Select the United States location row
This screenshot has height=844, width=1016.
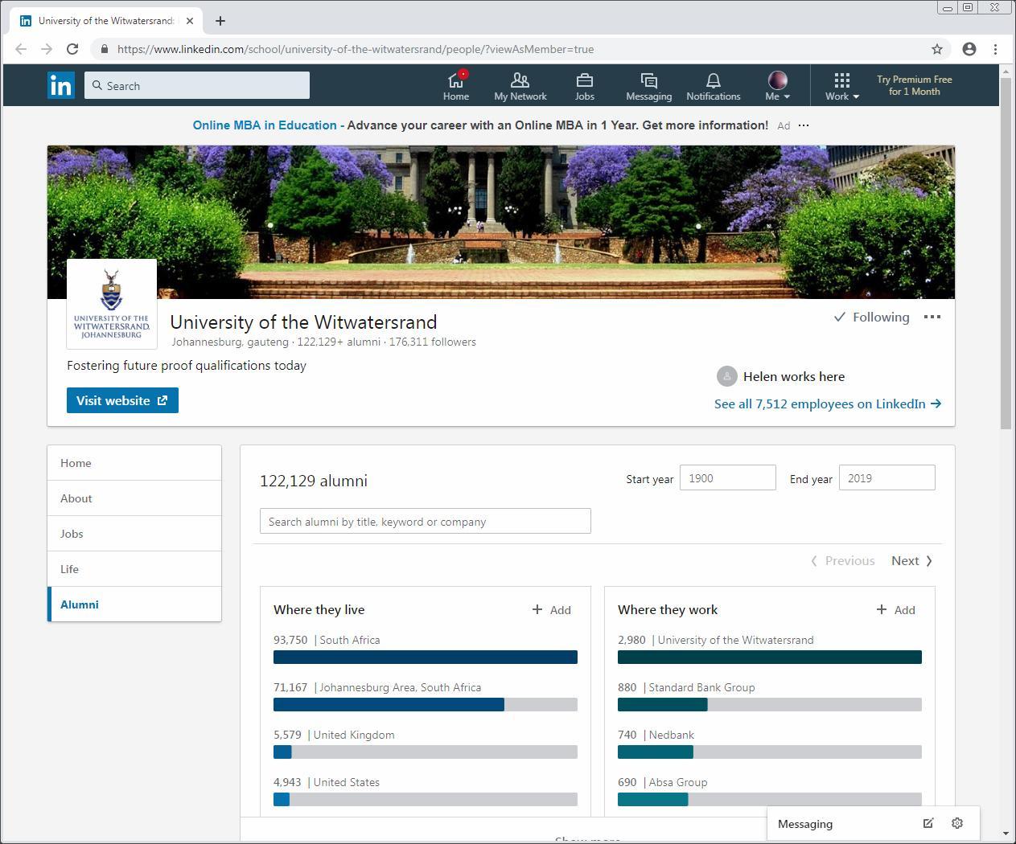(x=426, y=792)
